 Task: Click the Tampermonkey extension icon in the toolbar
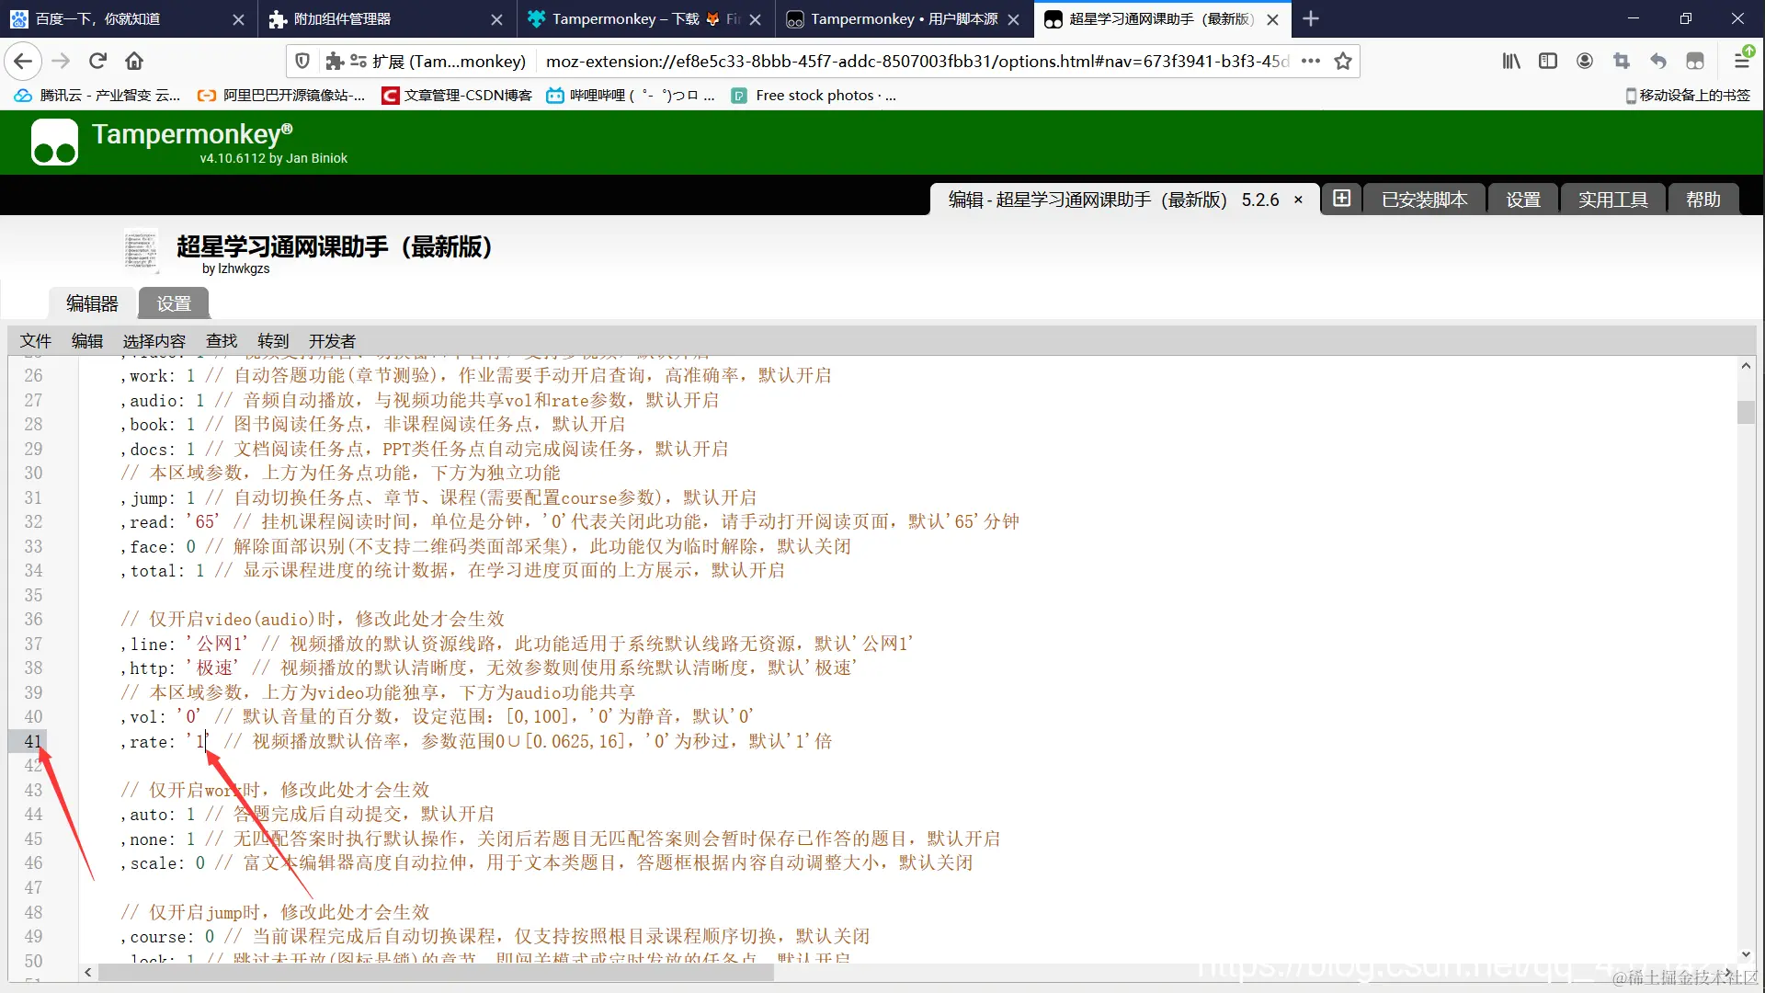(x=1695, y=61)
